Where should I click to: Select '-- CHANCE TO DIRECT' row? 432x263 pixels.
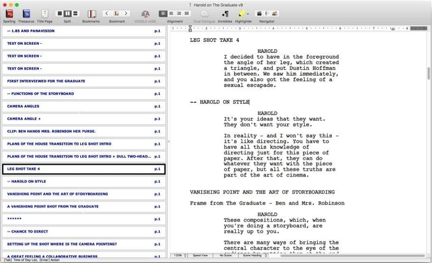[84, 232]
